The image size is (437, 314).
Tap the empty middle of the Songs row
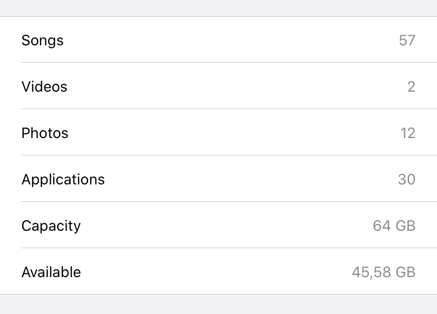pyautogui.click(x=218, y=41)
